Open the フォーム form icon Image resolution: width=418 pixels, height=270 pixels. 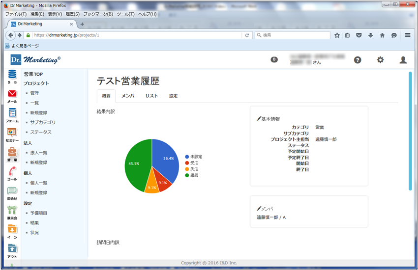(12, 113)
